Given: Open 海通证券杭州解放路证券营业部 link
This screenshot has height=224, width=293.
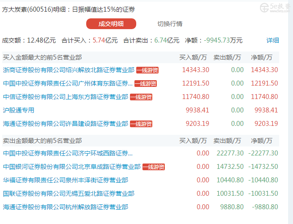Looking at the screenshot, I should pyautogui.click(x=66, y=207).
